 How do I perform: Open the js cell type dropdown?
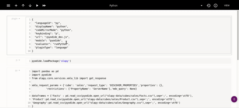coord(18,60)
